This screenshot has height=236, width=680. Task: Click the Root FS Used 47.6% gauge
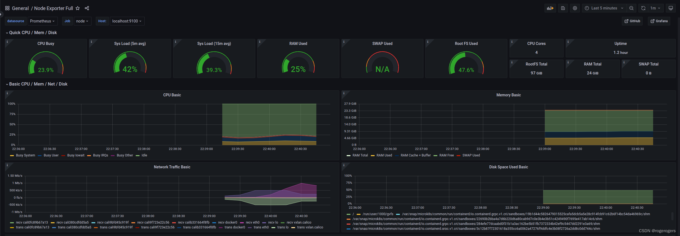[x=466, y=63]
